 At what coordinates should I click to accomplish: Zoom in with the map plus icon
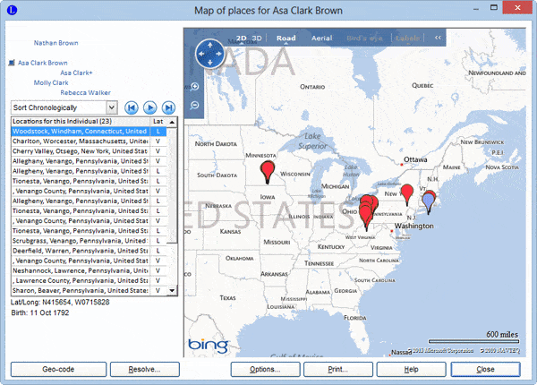(194, 86)
